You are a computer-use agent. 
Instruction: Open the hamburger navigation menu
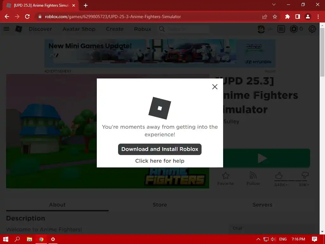coord(6,29)
